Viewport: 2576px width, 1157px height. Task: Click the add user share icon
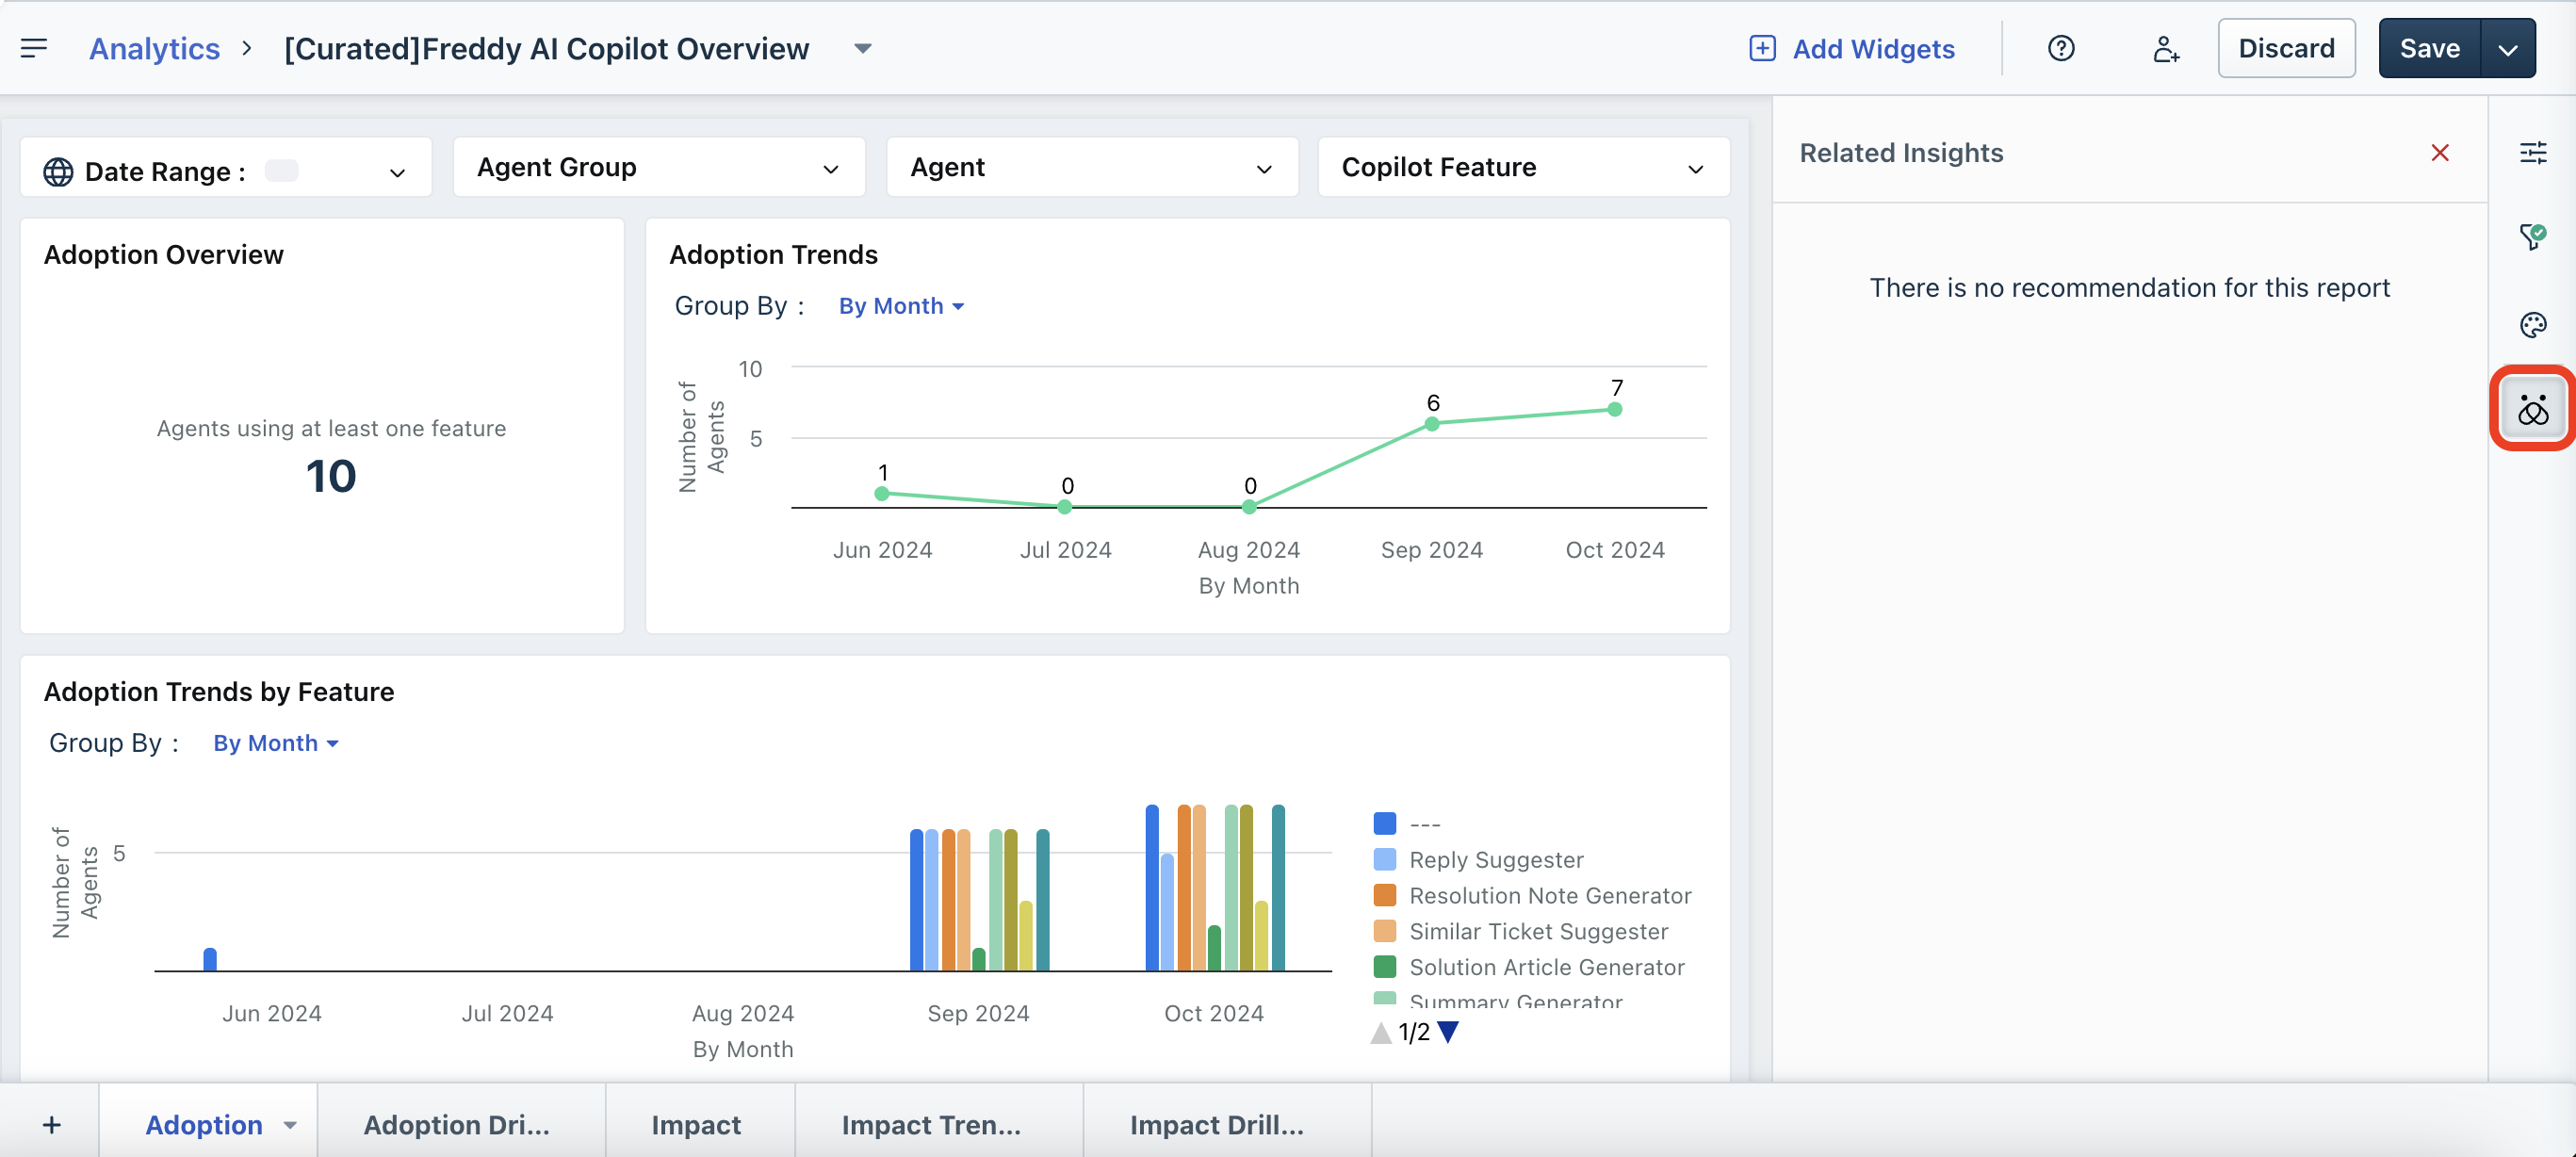(2165, 48)
